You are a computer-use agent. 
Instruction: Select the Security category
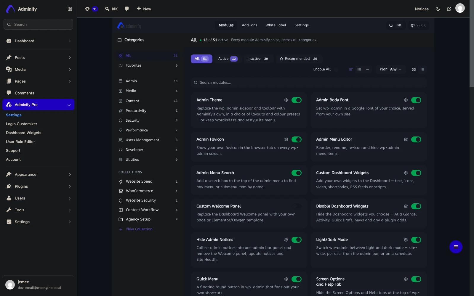coord(148,120)
